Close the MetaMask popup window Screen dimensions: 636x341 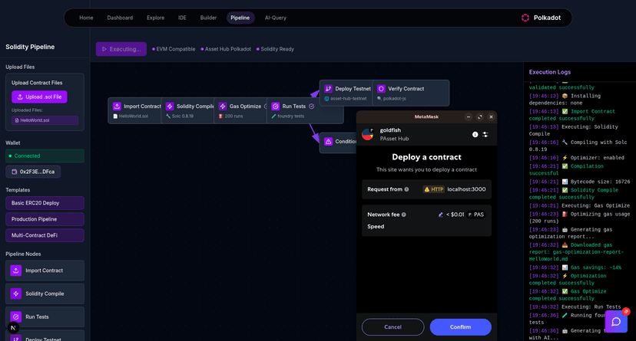click(491, 117)
